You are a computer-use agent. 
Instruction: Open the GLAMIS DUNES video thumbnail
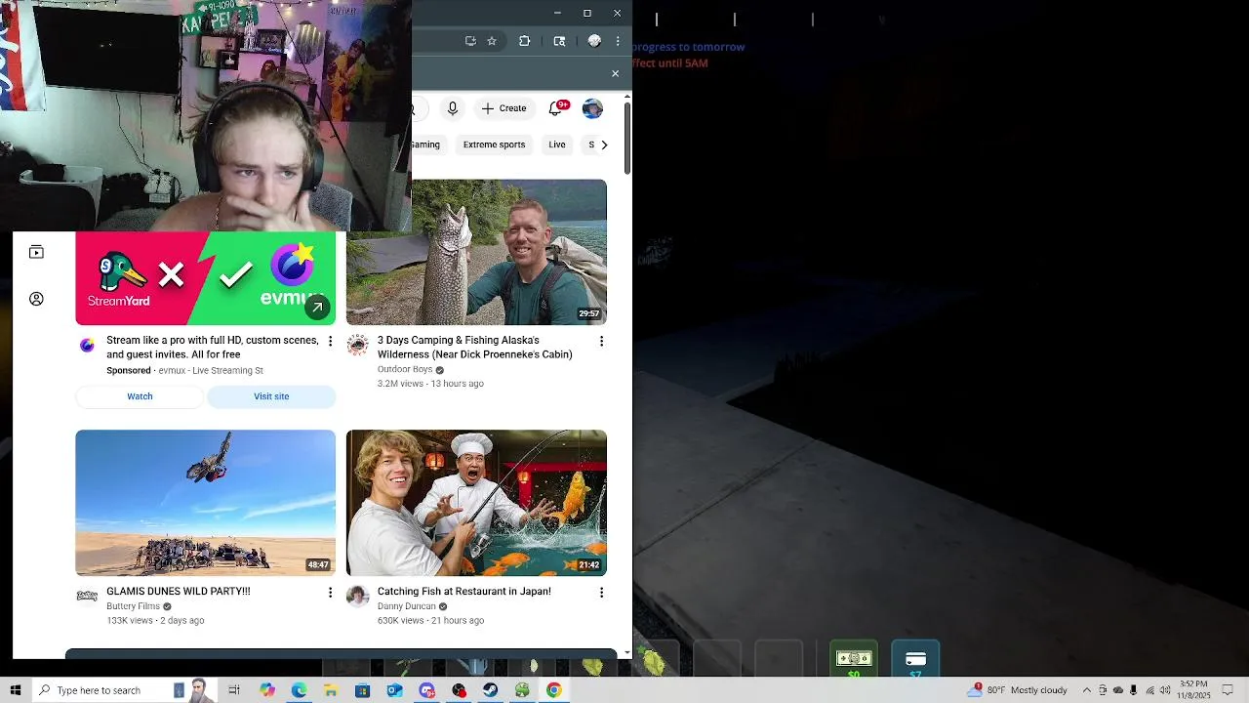click(205, 503)
